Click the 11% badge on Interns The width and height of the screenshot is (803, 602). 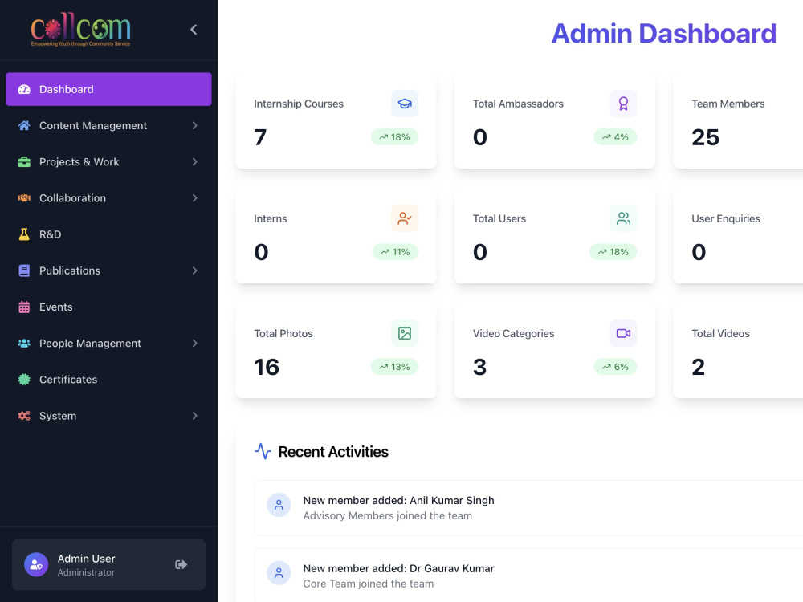click(395, 252)
